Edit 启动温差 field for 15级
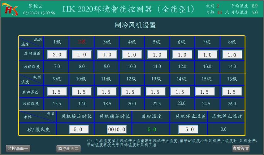This screenshot has width=264, height=155. [x=205, y=91]
